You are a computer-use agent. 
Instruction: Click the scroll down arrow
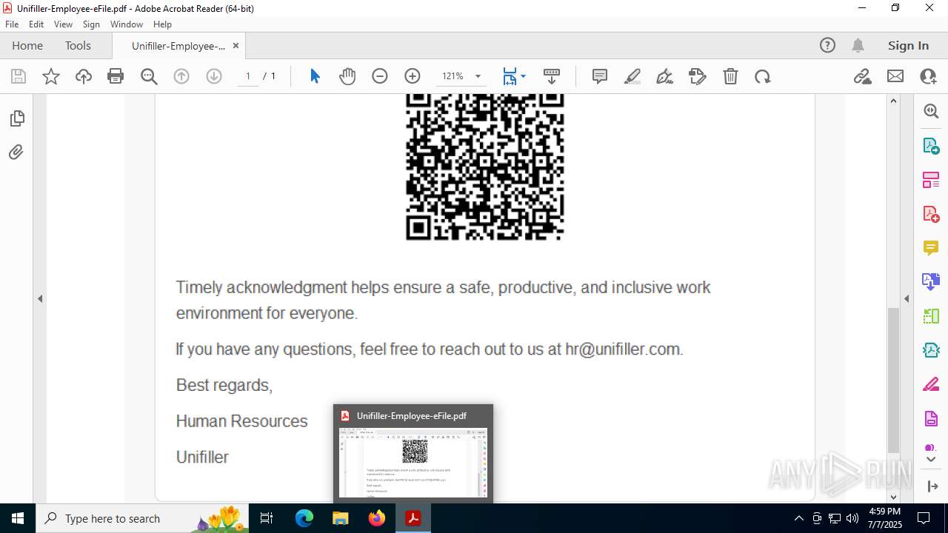[893, 496]
